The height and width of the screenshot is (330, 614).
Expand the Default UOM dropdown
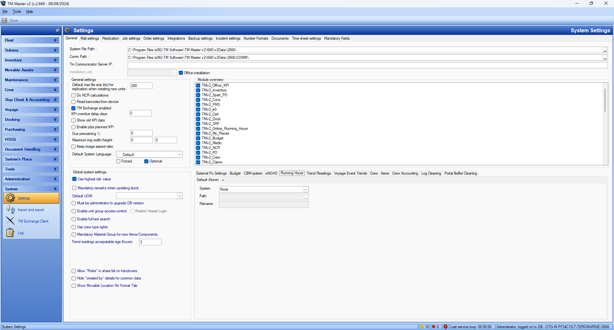click(149, 196)
